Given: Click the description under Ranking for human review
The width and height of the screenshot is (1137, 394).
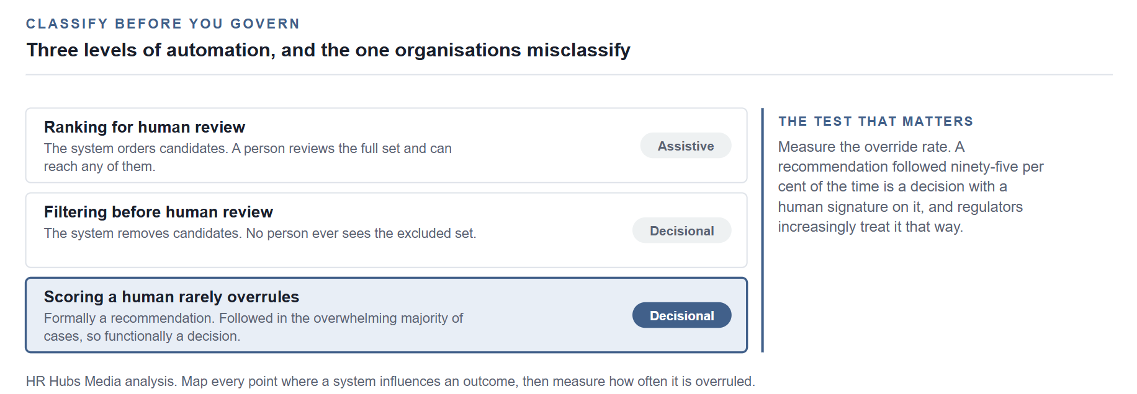Looking at the screenshot, I should point(248,157).
